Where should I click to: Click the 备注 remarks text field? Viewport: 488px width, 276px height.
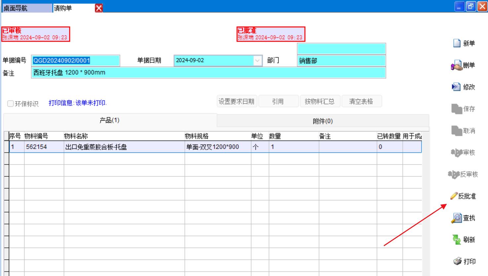coord(208,73)
